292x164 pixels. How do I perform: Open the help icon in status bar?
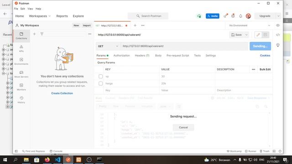click(280, 151)
